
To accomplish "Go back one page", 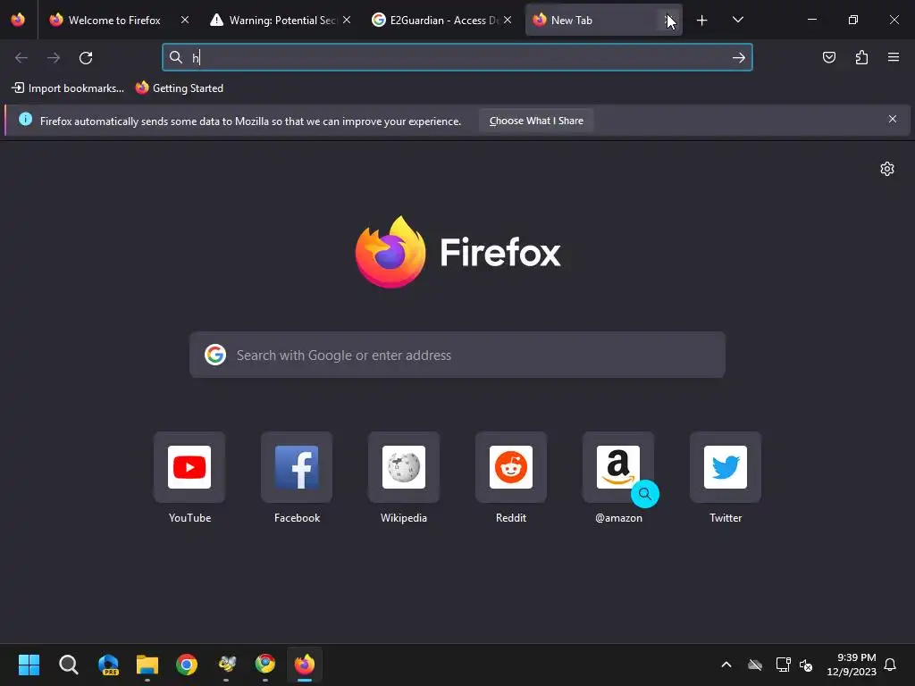I will click(x=21, y=58).
